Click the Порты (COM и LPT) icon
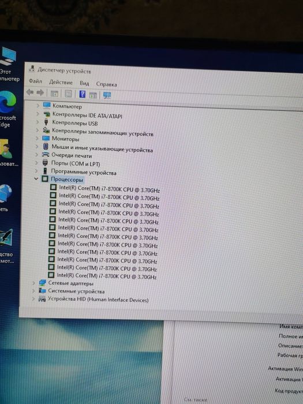 (x=45, y=163)
